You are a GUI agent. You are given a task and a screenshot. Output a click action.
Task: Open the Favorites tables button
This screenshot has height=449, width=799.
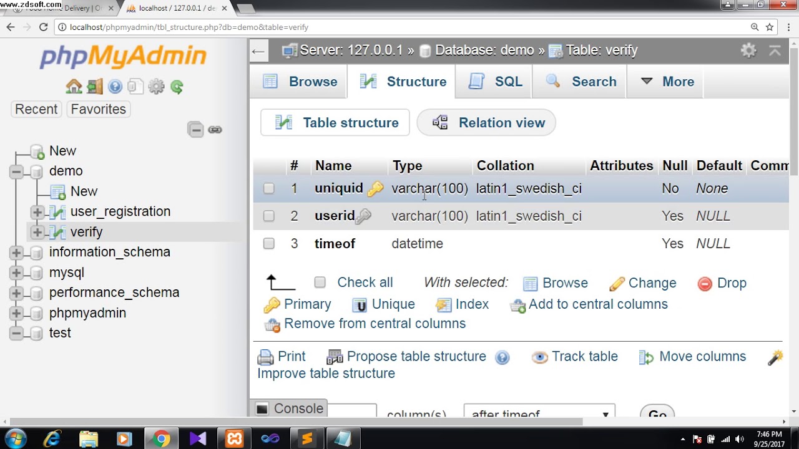pos(98,109)
